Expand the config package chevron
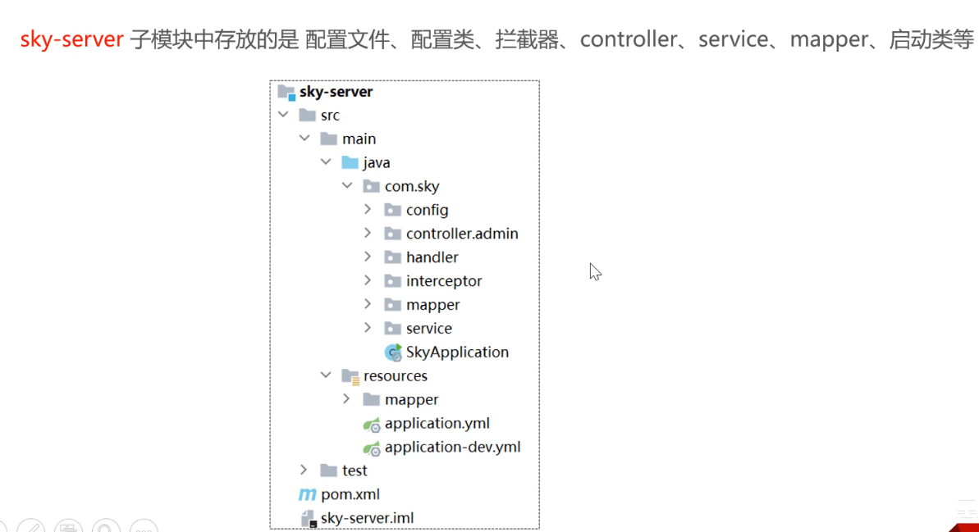The width and height of the screenshot is (979, 532). [368, 210]
